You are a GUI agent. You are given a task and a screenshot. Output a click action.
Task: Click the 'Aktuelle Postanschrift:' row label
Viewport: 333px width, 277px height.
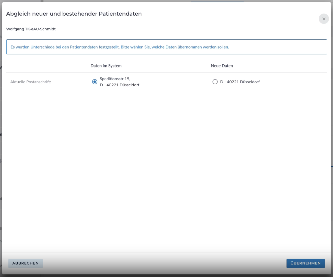(x=31, y=82)
